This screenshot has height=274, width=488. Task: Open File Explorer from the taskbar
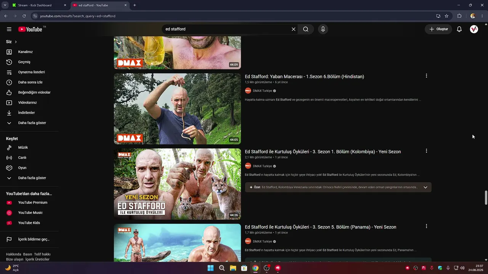tap(233, 268)
